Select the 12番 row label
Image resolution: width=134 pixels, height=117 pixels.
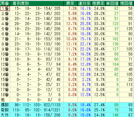(x=5, y=64)
